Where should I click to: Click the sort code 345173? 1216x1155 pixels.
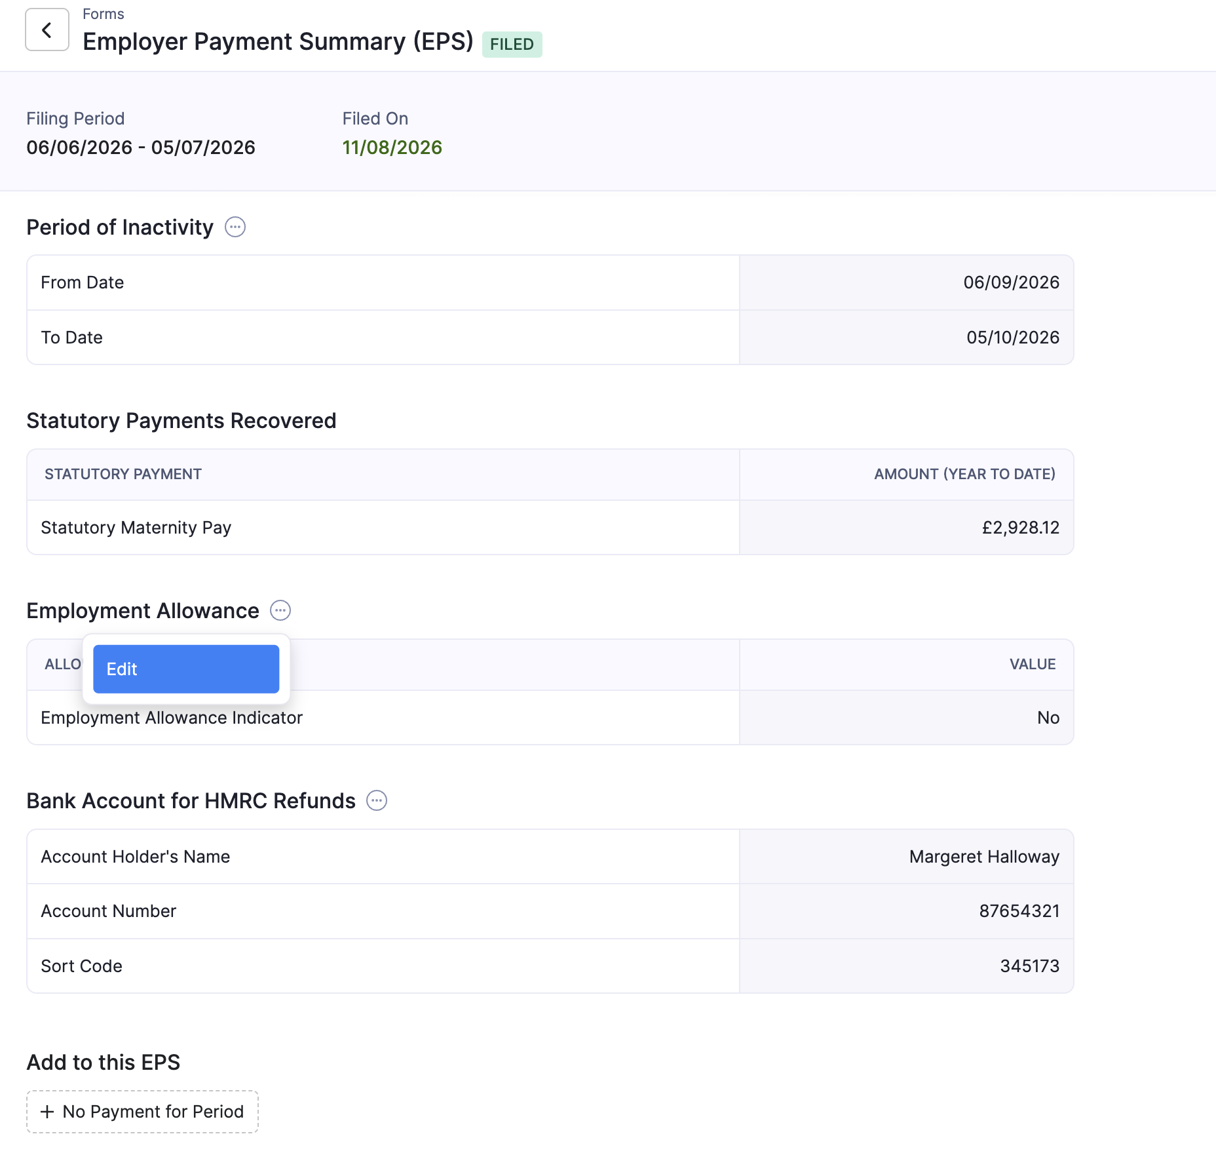coord(1030,966)
